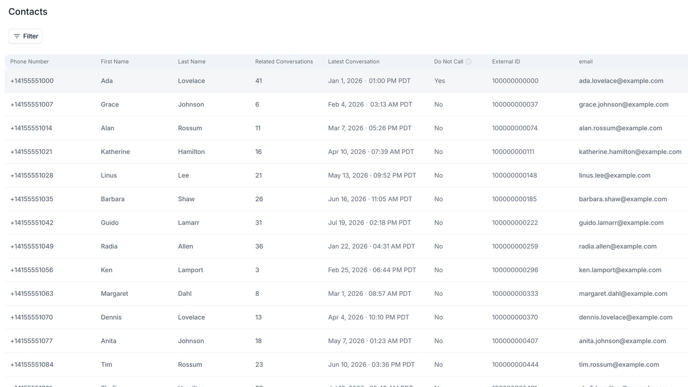Screen dimensions: 688x387
Task: Click the External ID column header
Action: tap(506, 61)
